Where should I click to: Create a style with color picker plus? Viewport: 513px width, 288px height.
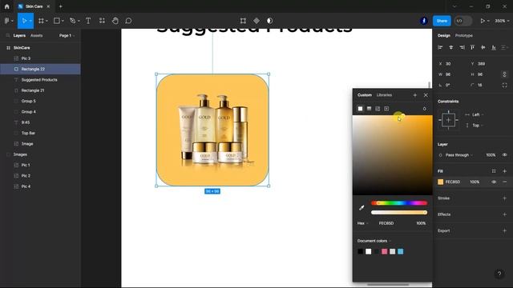[x=415, y=95]
